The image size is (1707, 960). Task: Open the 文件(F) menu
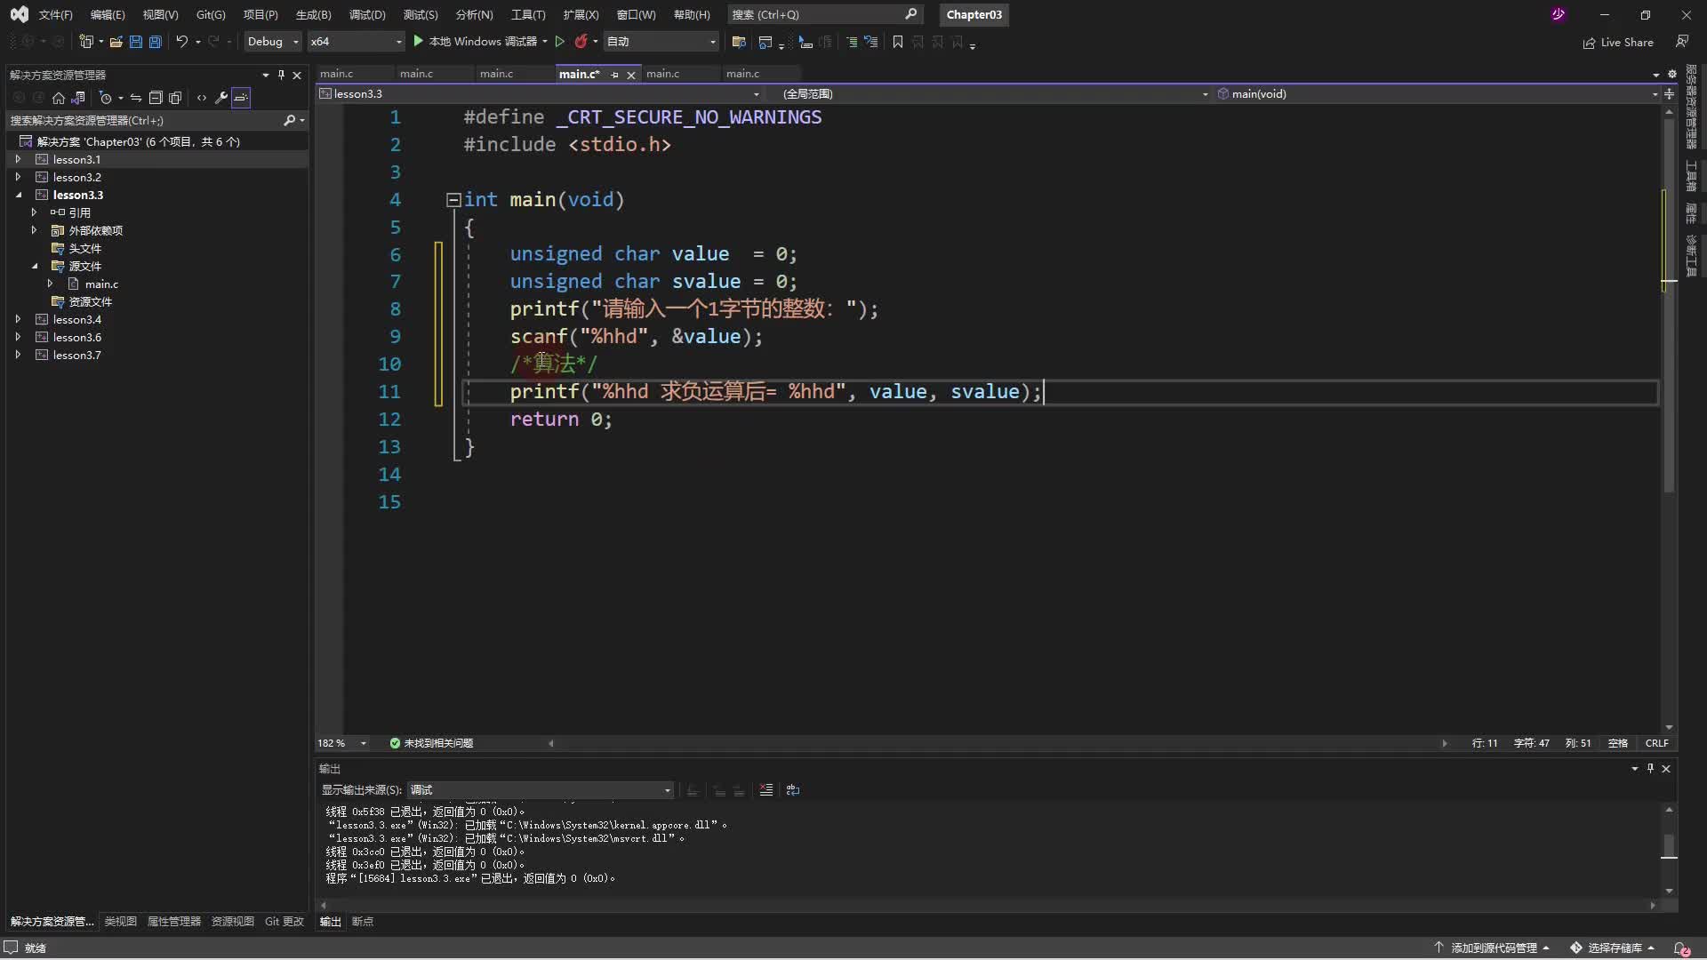click(x=55, y=14)
